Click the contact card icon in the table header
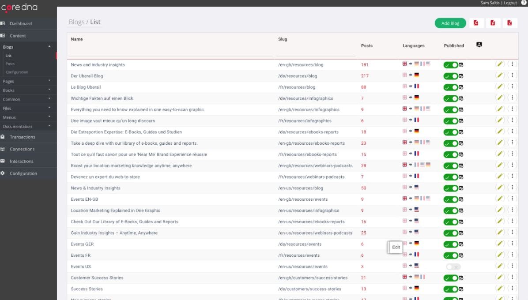This screenshot has height=300, width=528. click(x=479, y=45)
